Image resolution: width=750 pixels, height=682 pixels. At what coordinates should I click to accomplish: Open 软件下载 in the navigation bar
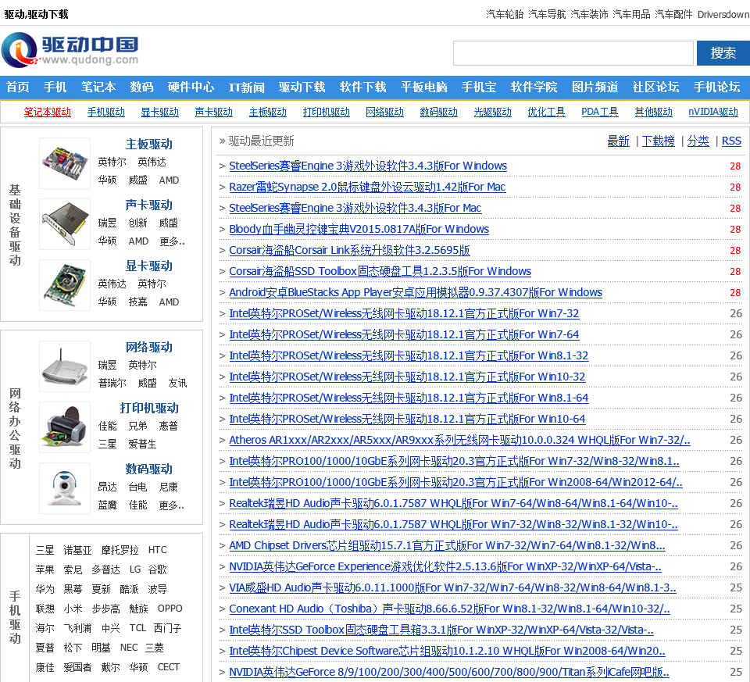tap(362, 87)
